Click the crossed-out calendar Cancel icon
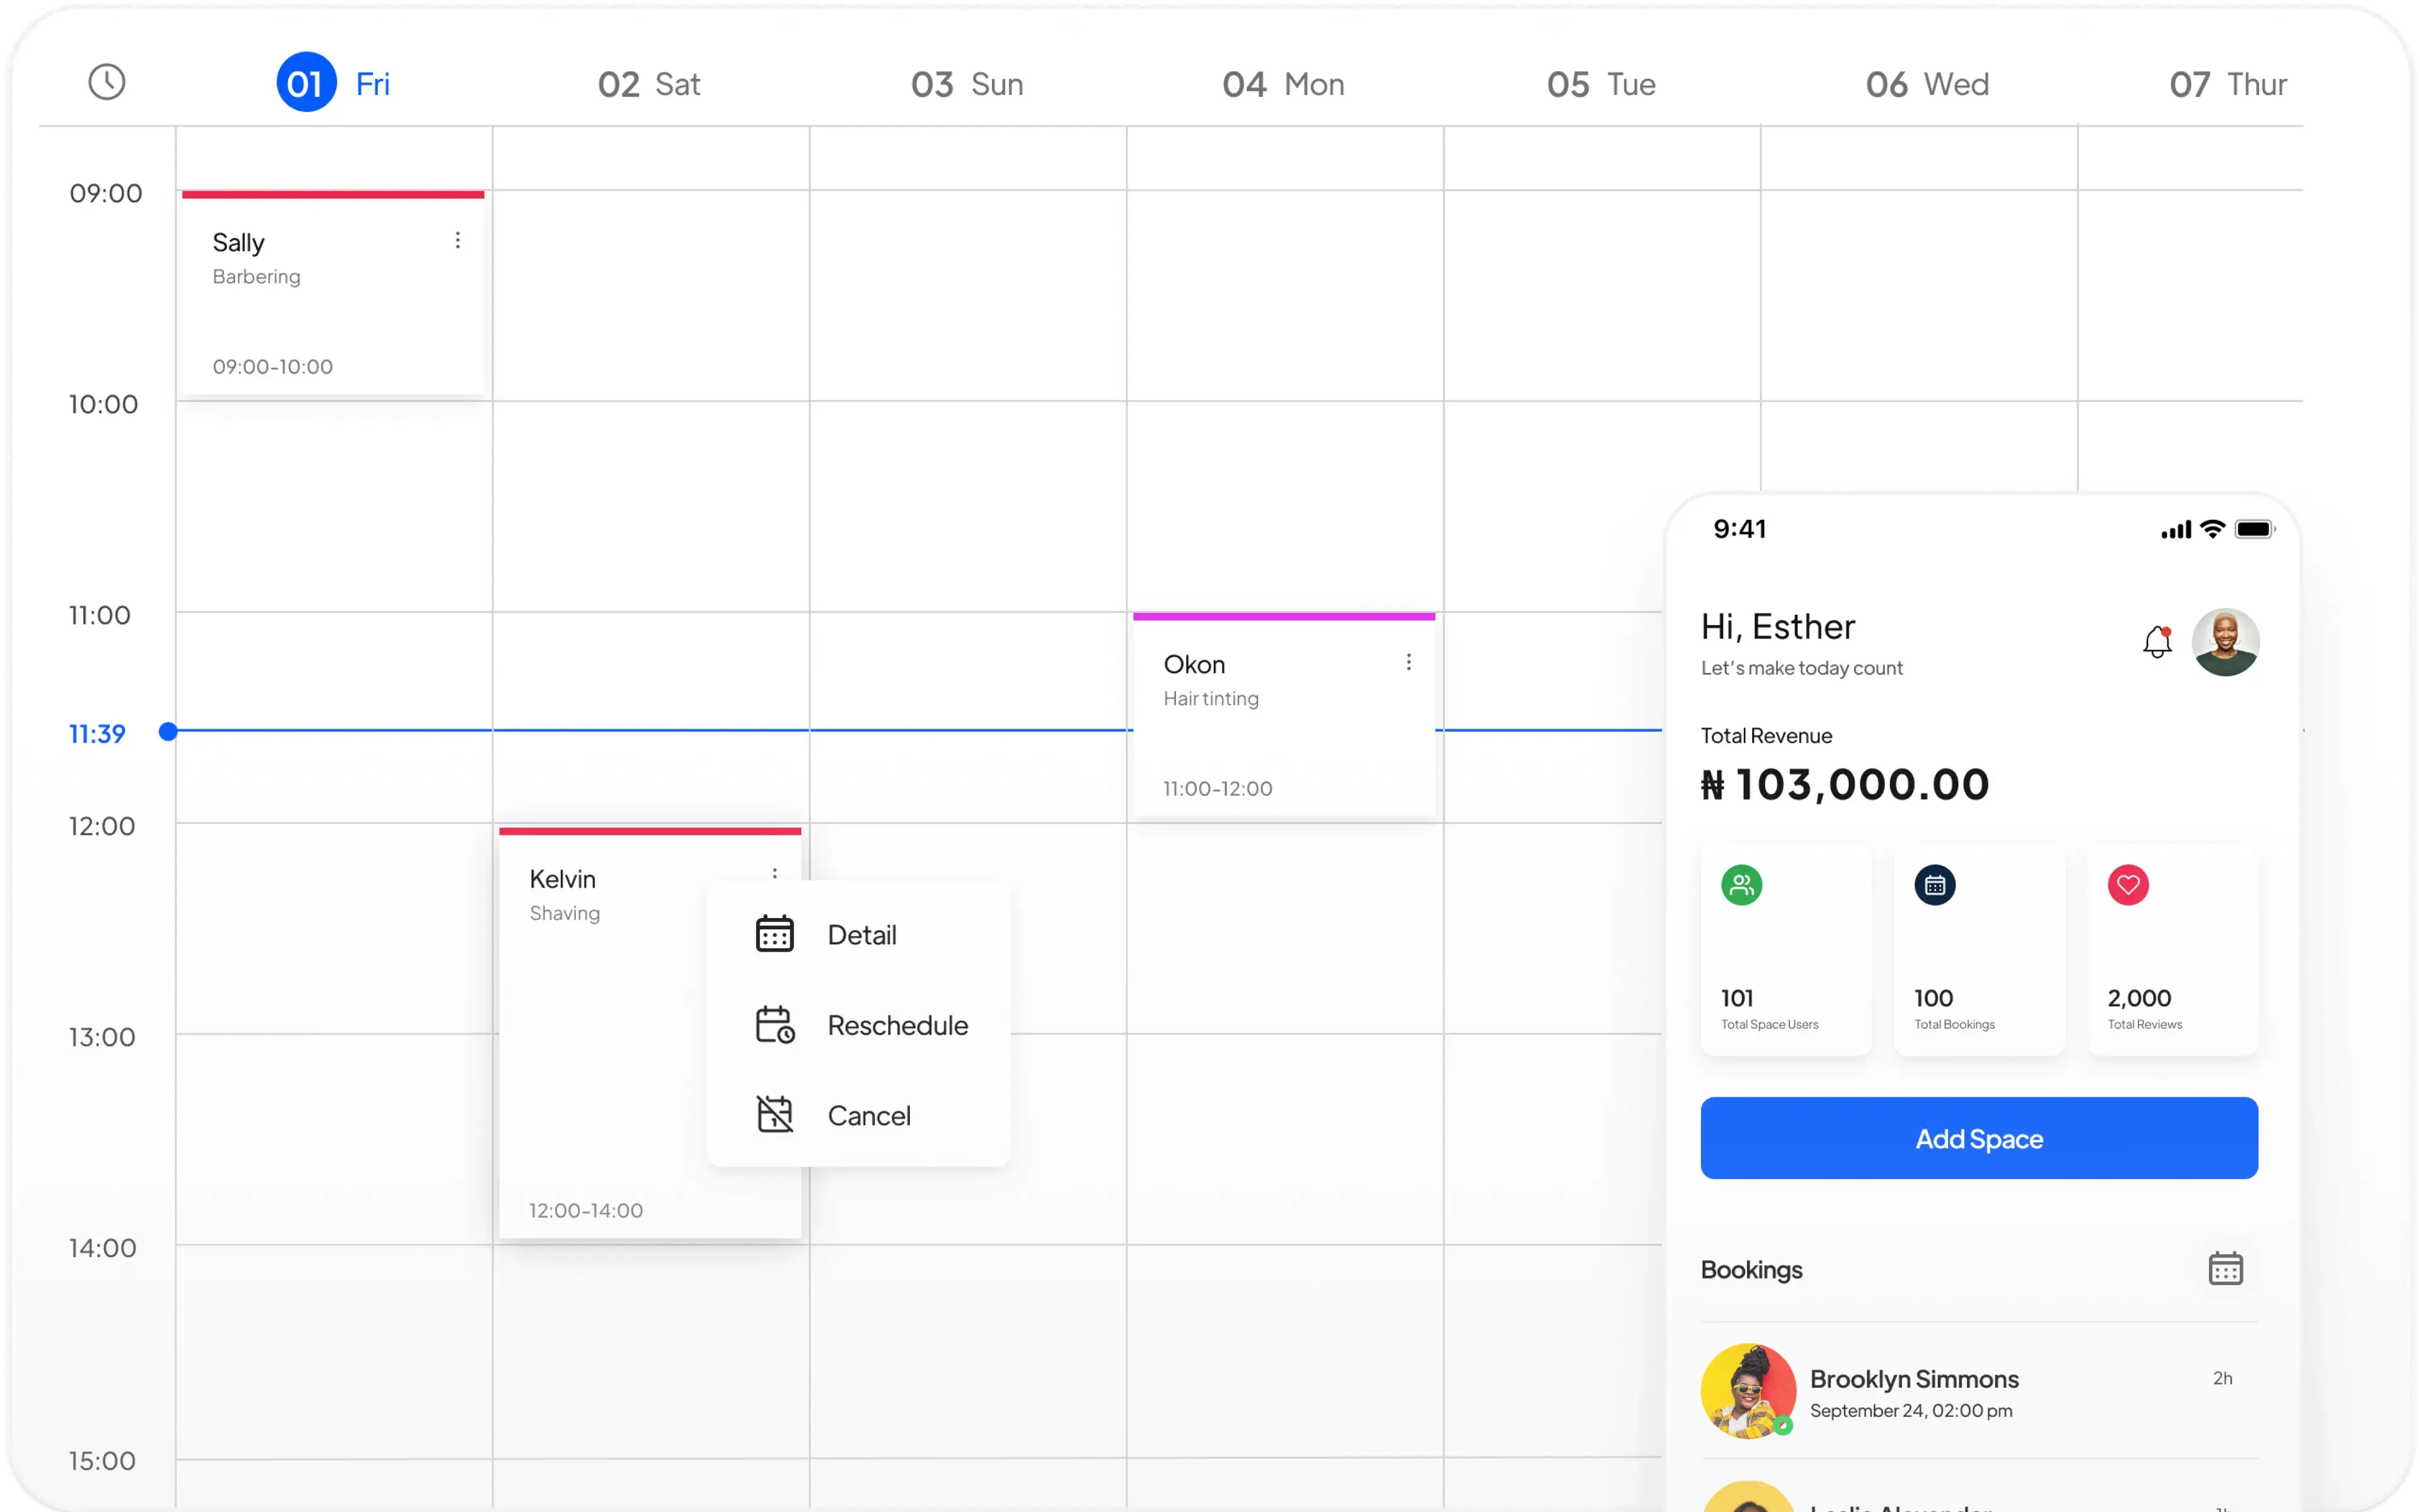The image size is (2420, 1512). [775, 1114]
